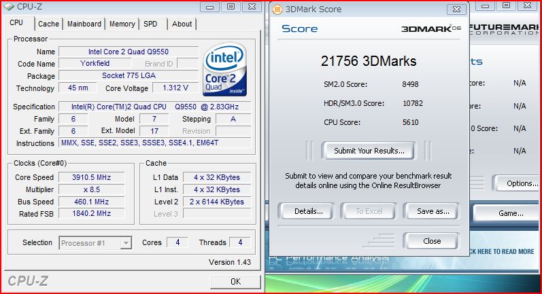
Task: Click CPU Score value 5610
Action: point(410,122)
